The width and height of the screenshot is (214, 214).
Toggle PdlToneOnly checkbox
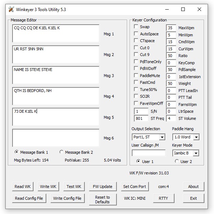[136, 62]
